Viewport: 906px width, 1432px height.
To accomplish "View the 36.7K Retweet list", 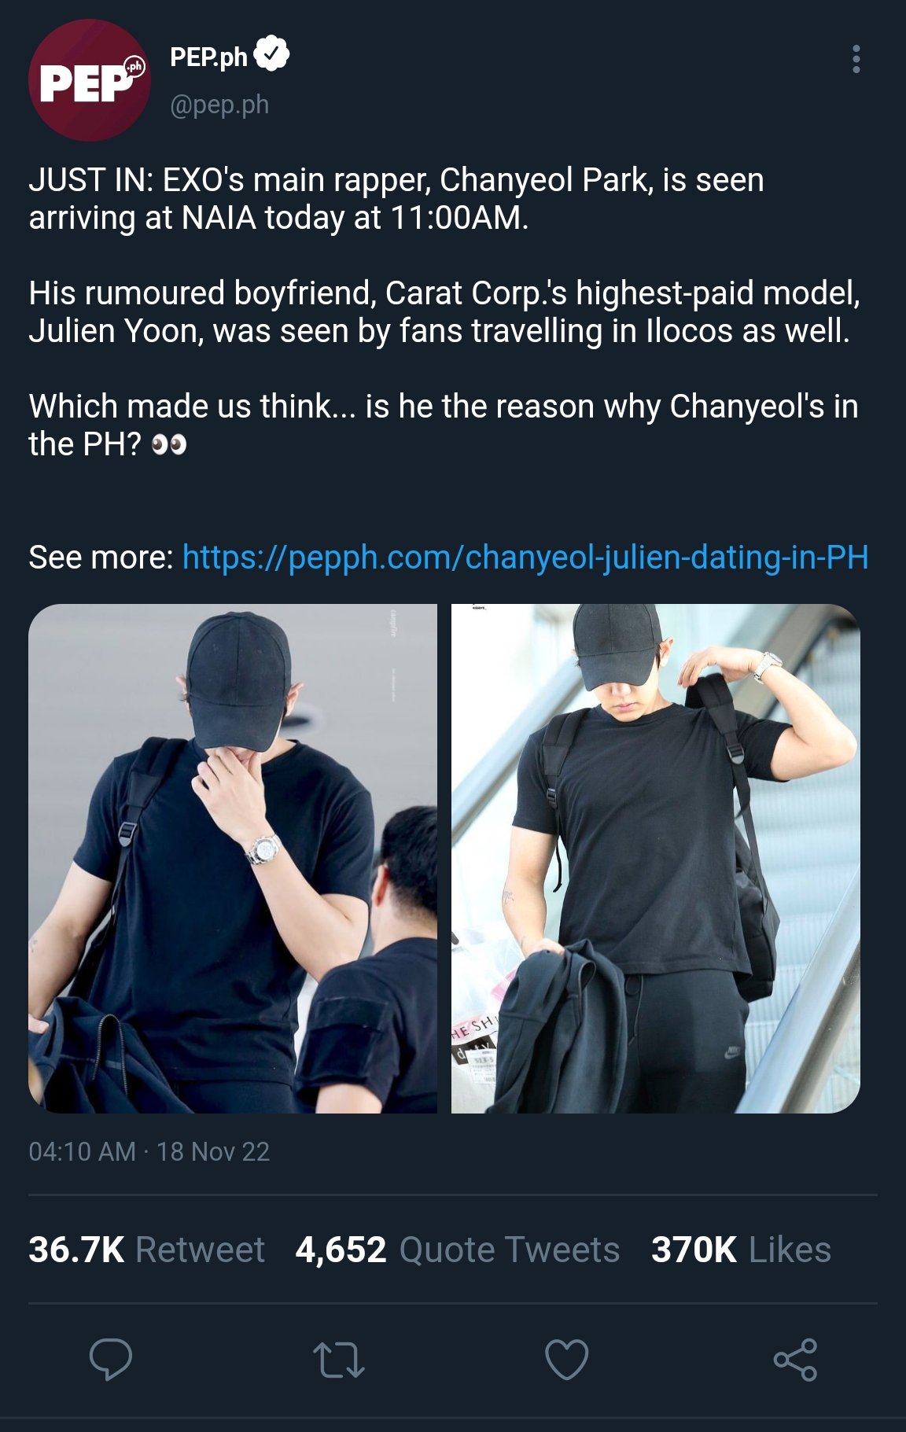I will click(x=146, y=1250).
